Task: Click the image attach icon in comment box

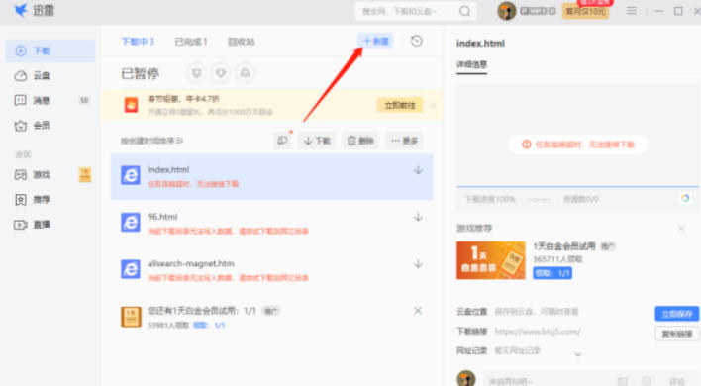Action: 623,381
